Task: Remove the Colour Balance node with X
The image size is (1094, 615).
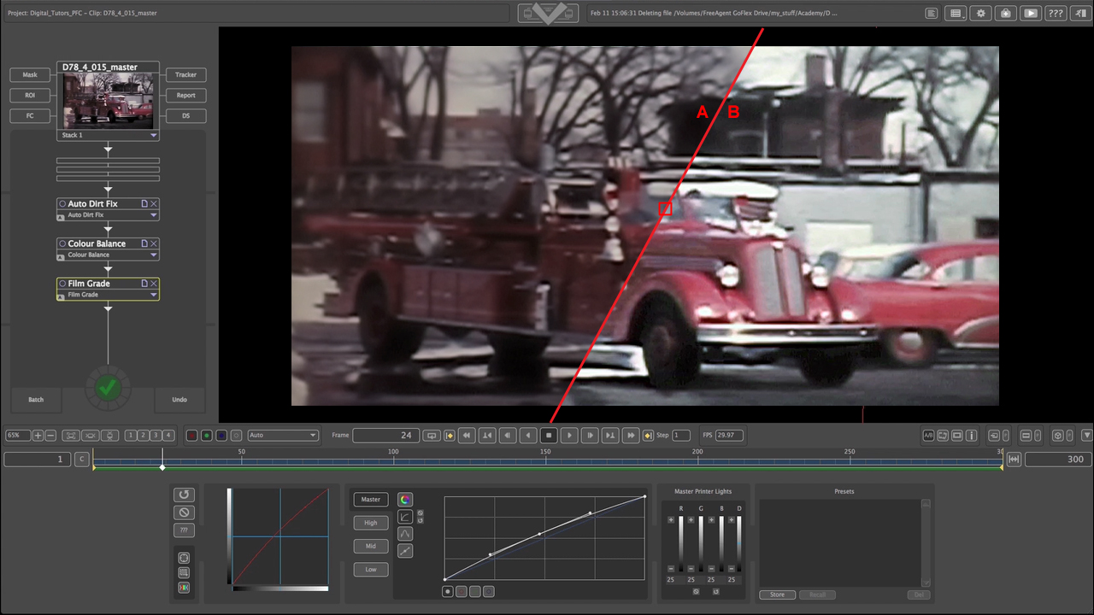Action: pyautogui.click(x=154, y=243)
